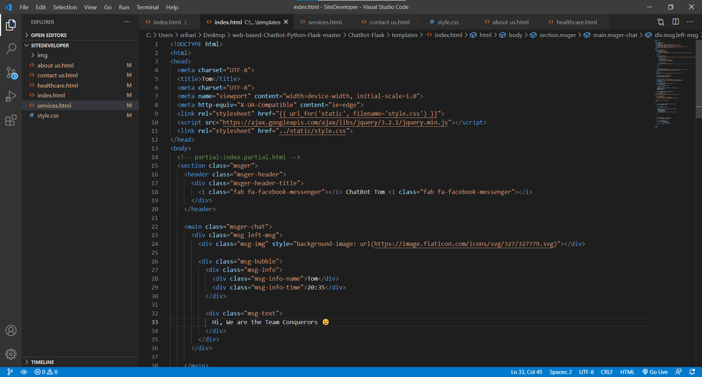Switch to the about us.html tab

click(x=510, y=22)
